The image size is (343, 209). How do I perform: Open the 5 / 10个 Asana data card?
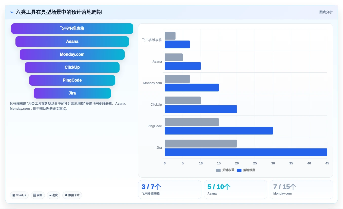point(236,189)
